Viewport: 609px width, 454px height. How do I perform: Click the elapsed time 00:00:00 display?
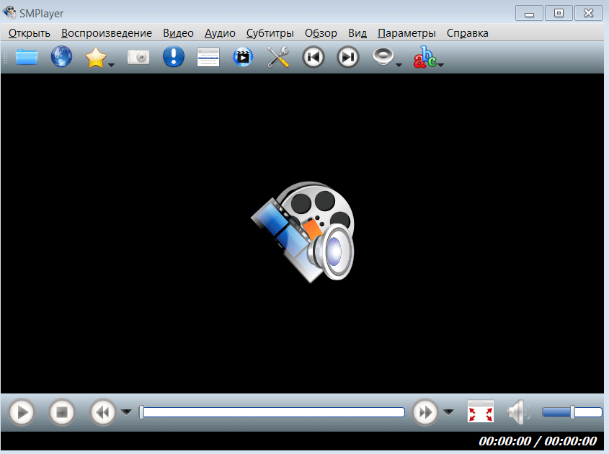coord(504,441)
